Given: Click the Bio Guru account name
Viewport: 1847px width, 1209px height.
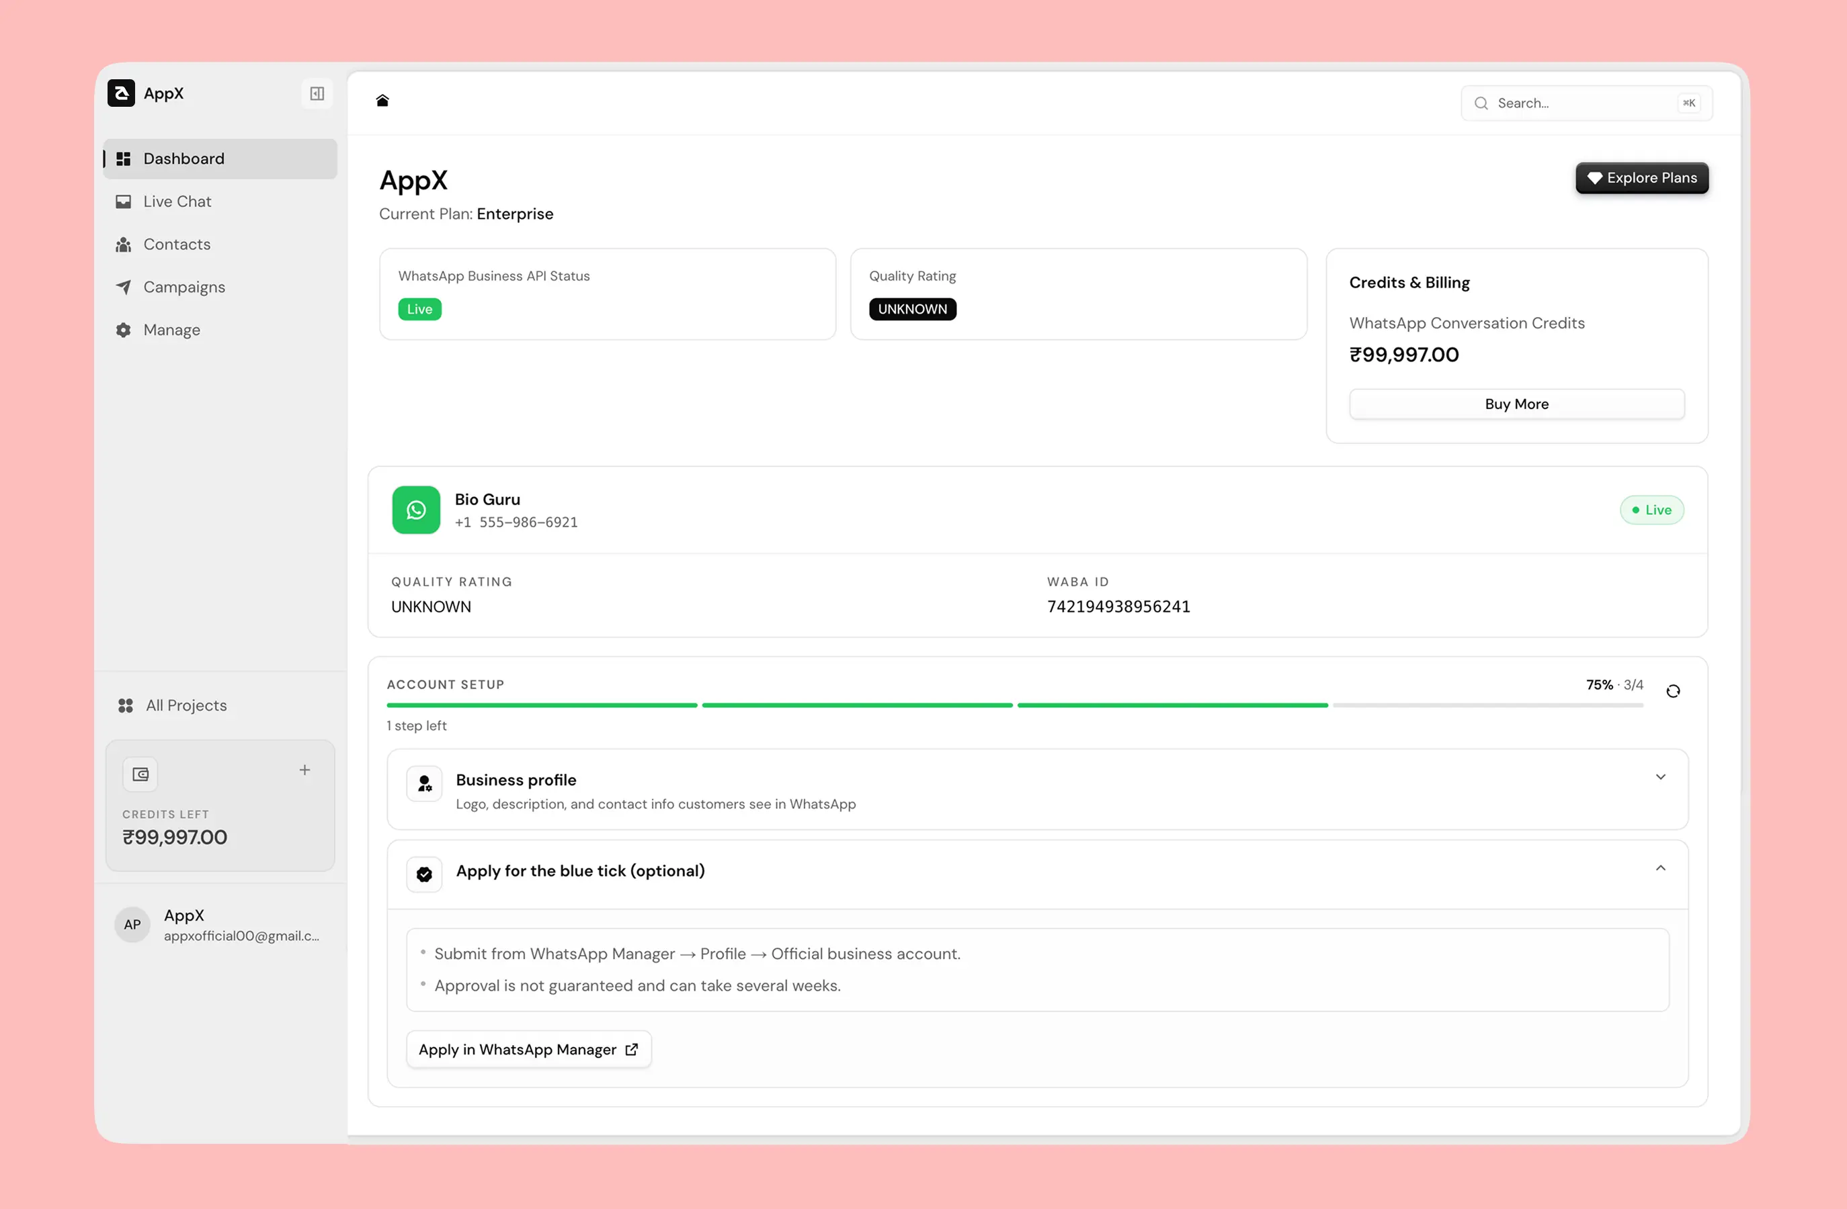Looking at the screenshot, I should [x=487, y=500].
